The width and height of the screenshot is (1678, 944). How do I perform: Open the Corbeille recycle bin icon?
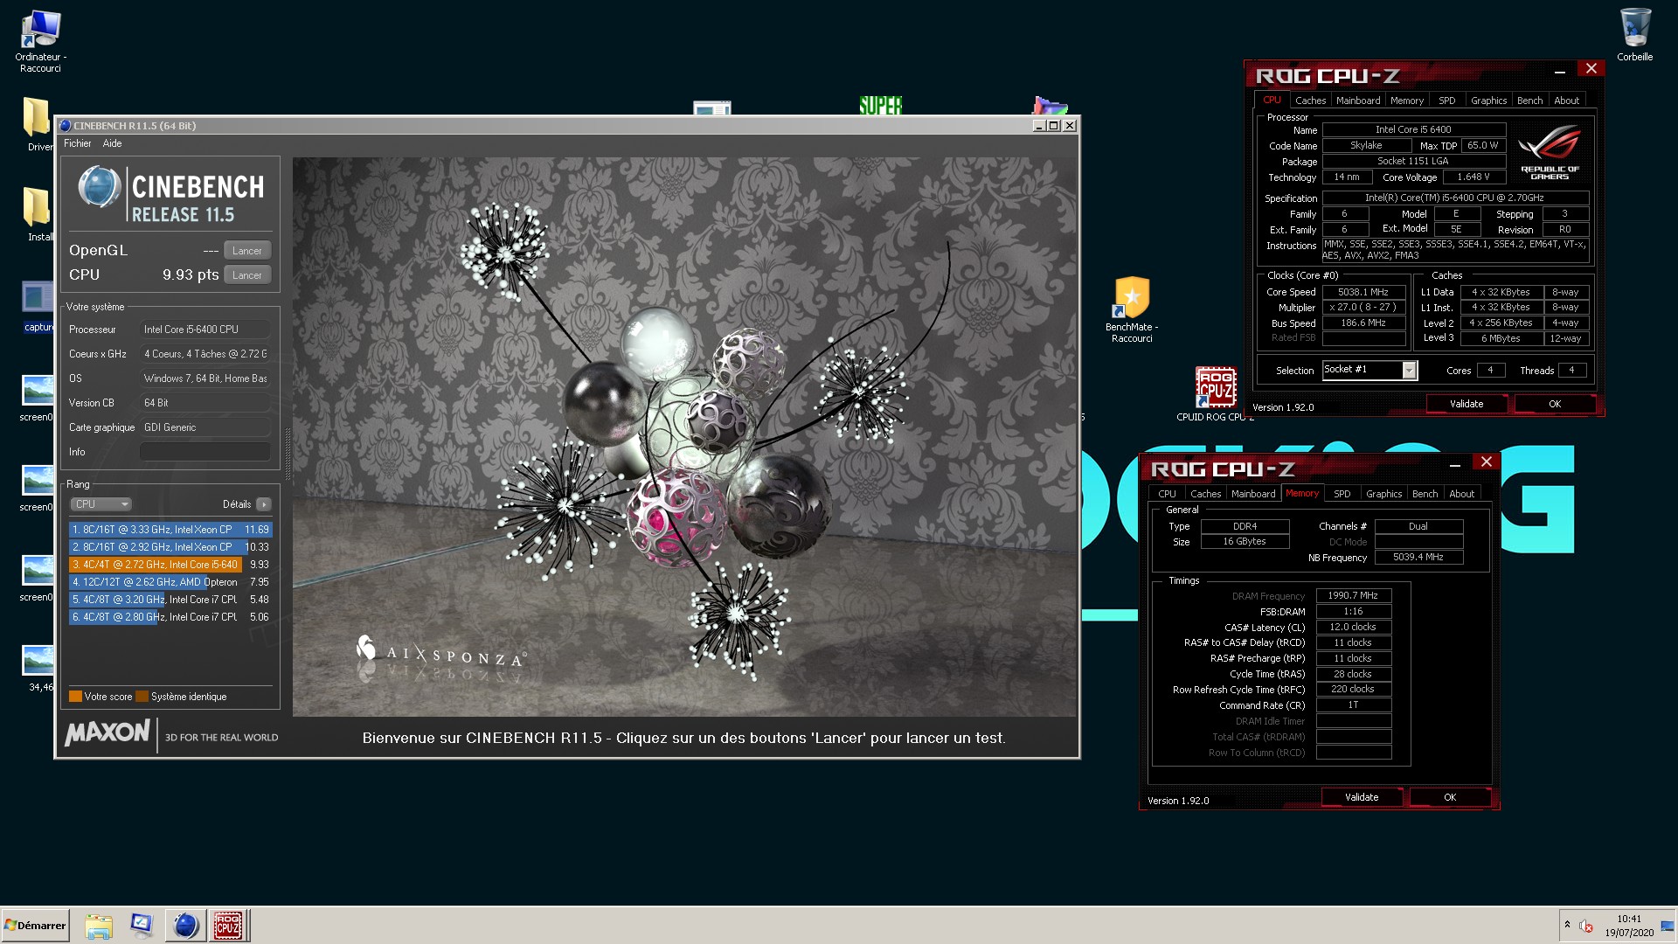[x=1634, y=35]
